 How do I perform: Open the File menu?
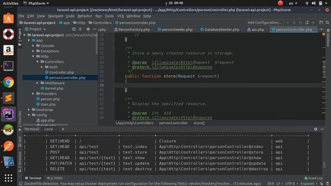coord(21,16)
